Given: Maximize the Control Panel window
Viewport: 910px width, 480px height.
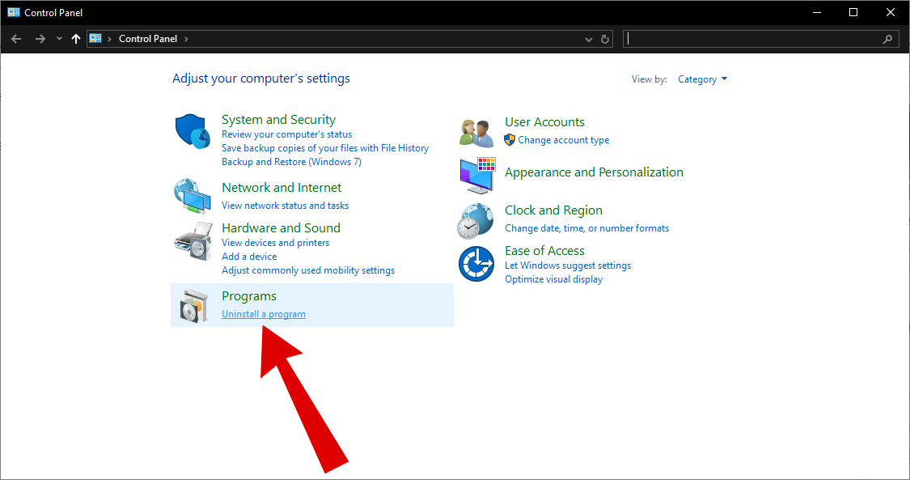Looking at the screenshot, I should tap(853, 12).
